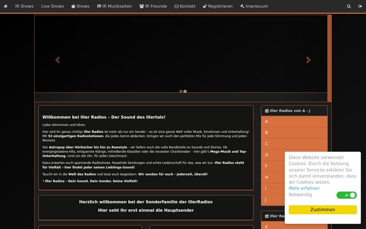
Task: Click the Zustimmen cookie button
Action: pos(323,210)
